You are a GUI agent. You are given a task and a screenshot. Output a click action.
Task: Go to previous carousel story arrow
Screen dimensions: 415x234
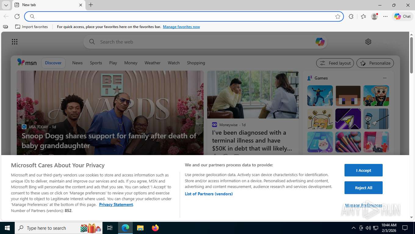point(21,117)
